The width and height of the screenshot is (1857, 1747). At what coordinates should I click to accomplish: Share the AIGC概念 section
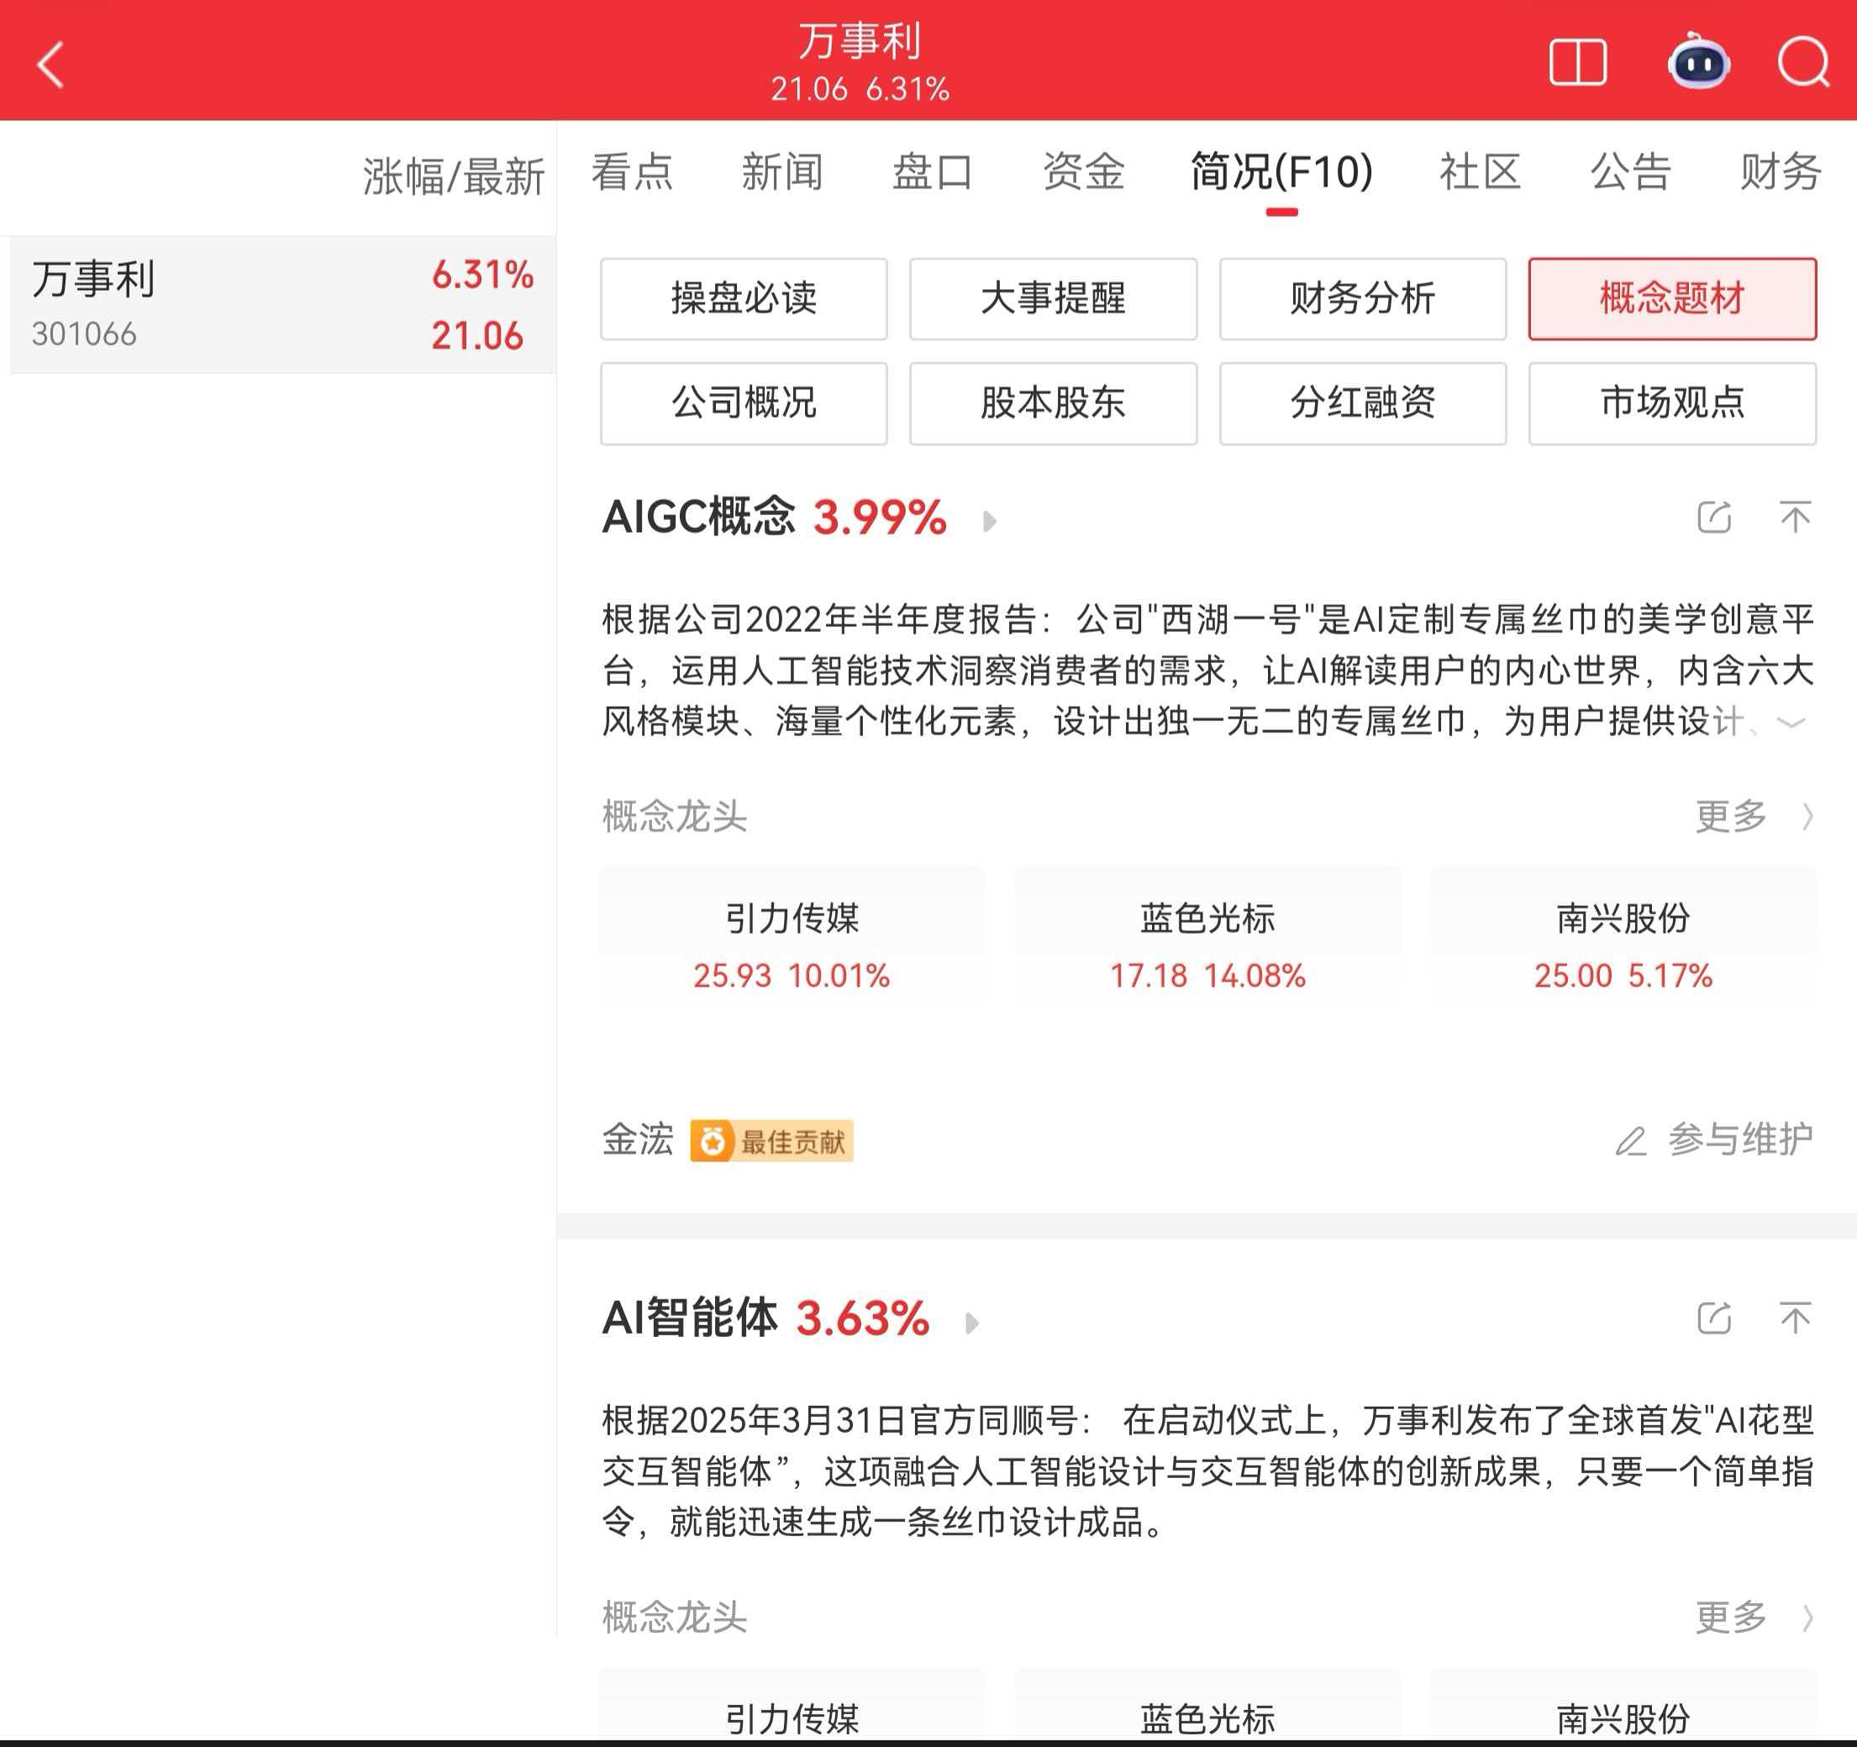[x=1713, y=517]
